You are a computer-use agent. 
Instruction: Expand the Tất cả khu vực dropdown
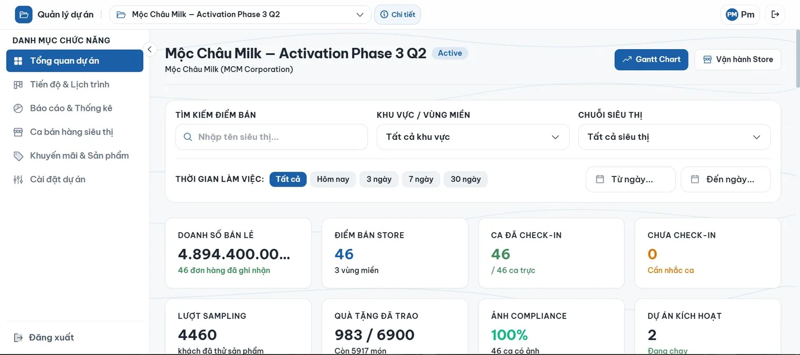[473, 137]
